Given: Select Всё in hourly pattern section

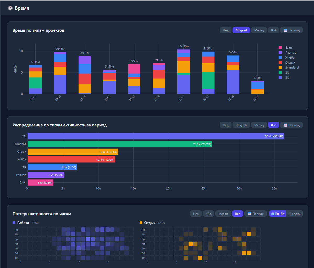Looking at the screenshot, I should (238, 214).
